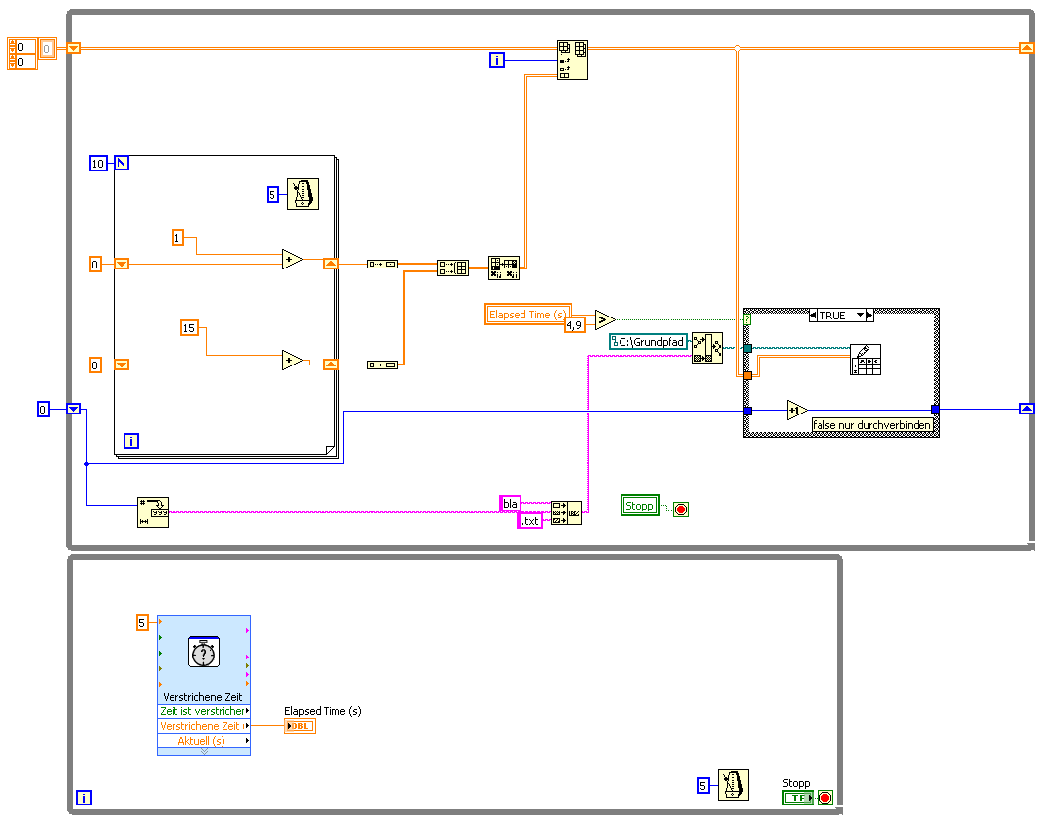The image size is (1043, 828).
Task: Select the right blue shift register of the upper loop
Action: (1027, 409)
